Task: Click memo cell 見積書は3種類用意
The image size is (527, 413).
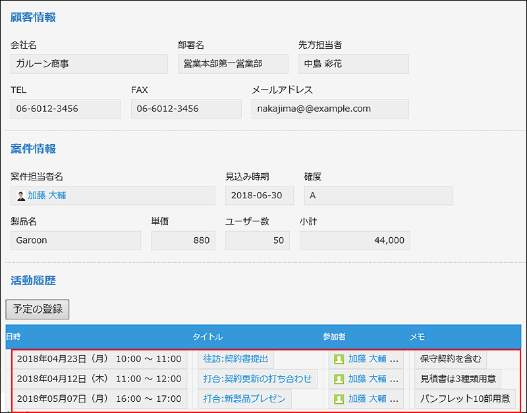Action: pos(458,379)
